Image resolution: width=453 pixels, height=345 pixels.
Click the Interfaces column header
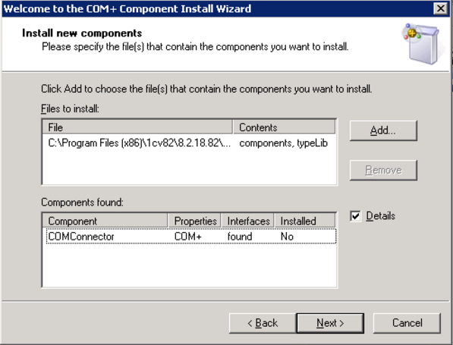[247, 221]
